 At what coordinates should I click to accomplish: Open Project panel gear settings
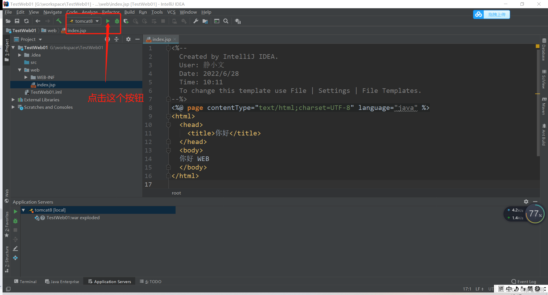click(x=128, y=39)
